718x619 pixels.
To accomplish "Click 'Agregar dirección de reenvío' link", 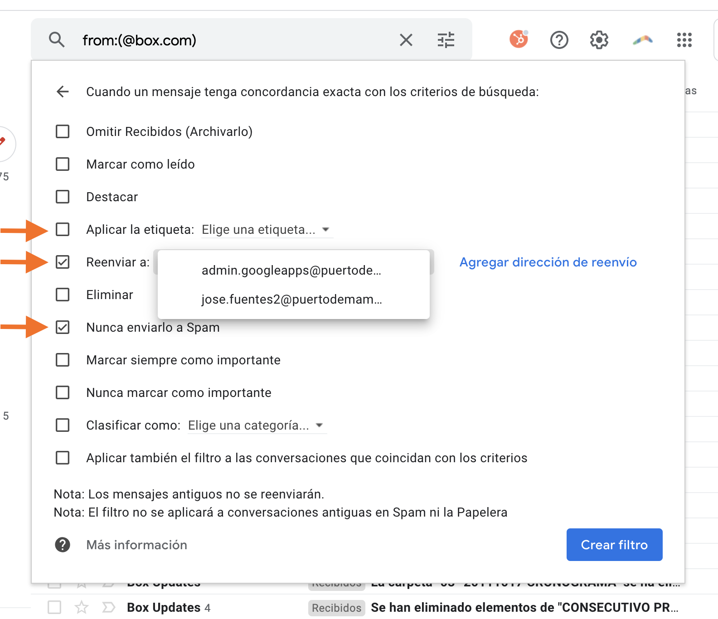I will point(548,262).
